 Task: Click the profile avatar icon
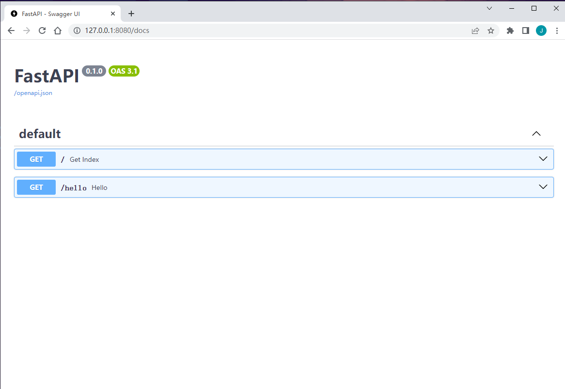coord(541,30)
